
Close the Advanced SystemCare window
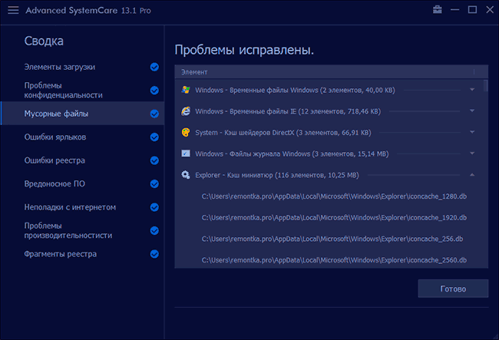point(490,10)
